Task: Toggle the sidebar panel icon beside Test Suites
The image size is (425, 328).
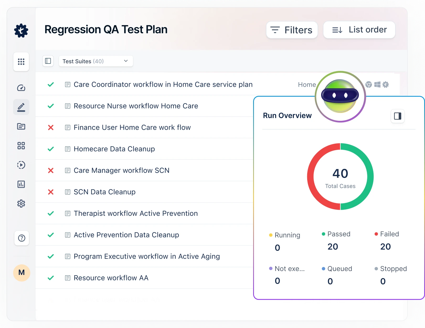Action: (x=48, y=61)
